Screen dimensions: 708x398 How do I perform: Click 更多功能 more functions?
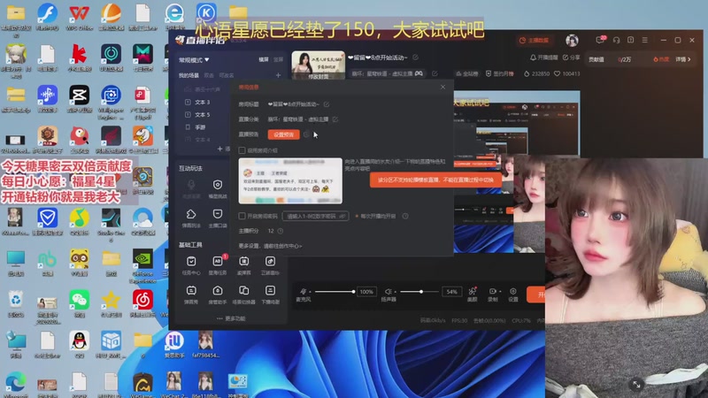[231, 318]
